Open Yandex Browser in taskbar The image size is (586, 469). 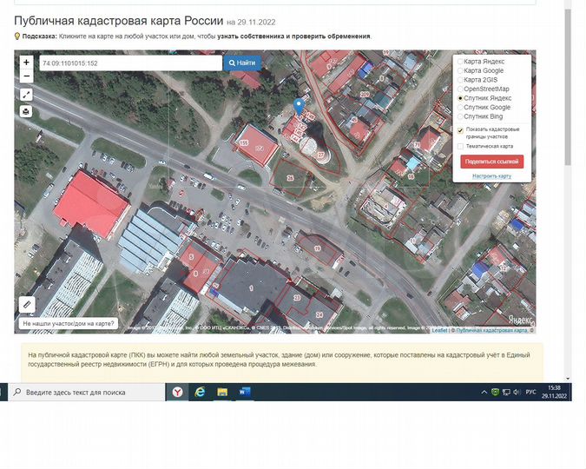click(x=177, y=392)
